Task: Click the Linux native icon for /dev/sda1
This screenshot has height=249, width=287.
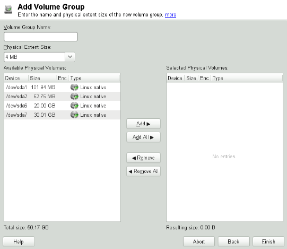Action: [74, 88]
